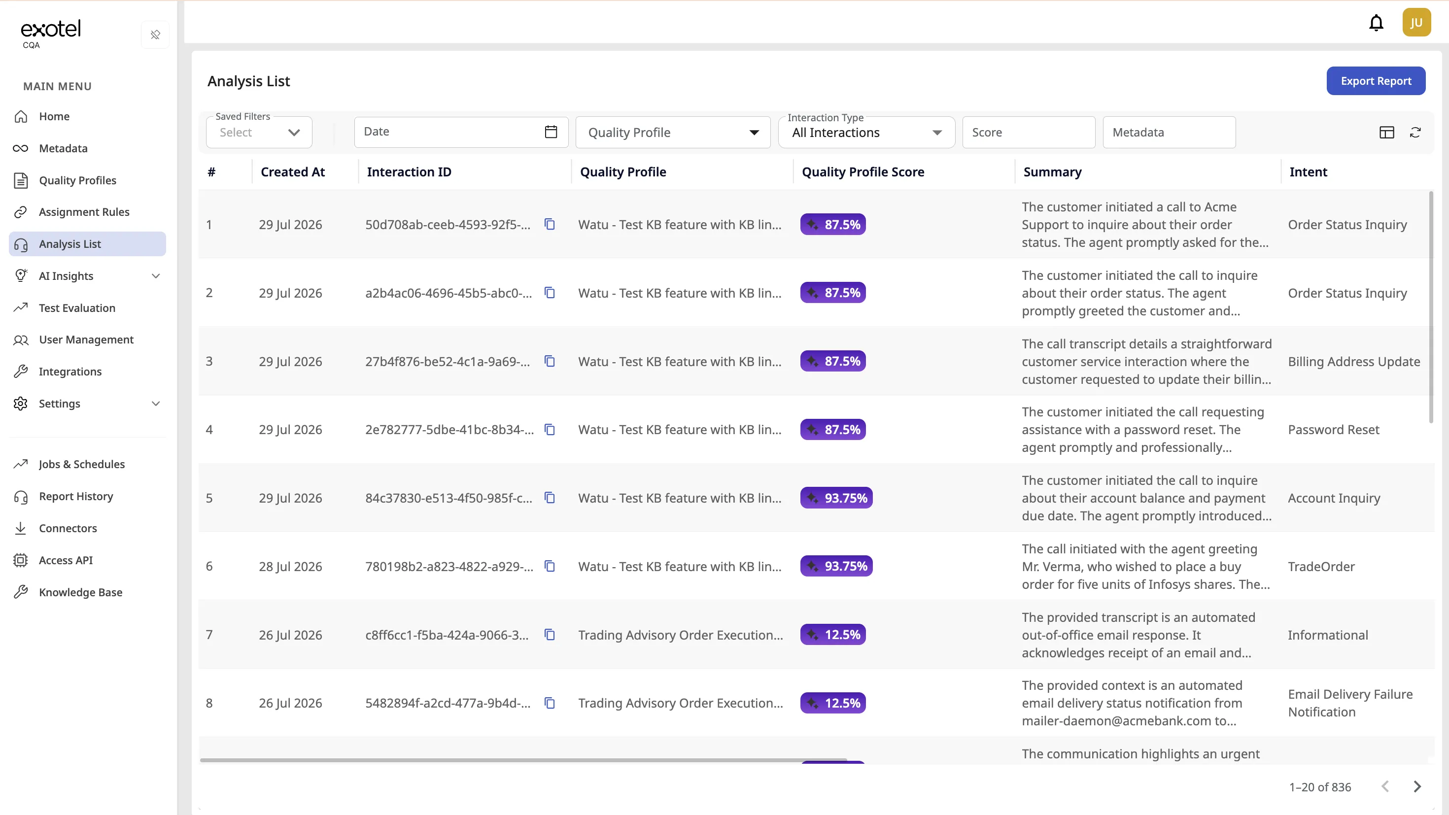Click the Metadata filter field

point(1169,132)
